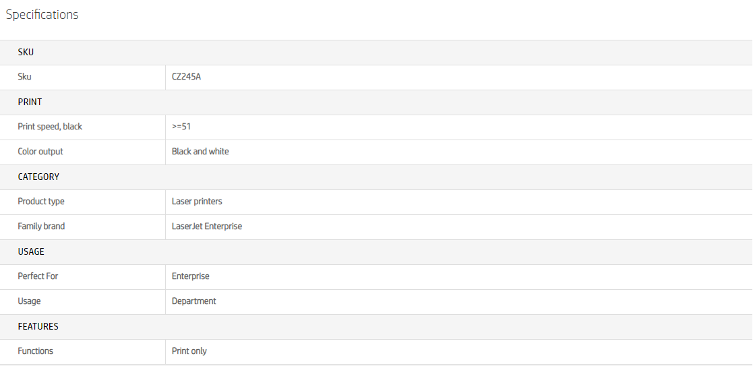
Task: Click the LaserJet Enterprise value
Action: (207, 226)
